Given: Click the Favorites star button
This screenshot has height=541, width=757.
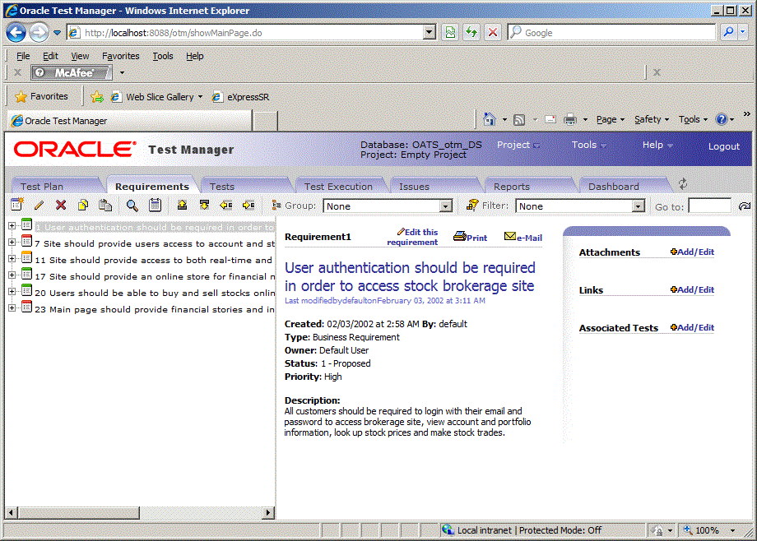Looking at the screenshot, I should tap(41, 96).
